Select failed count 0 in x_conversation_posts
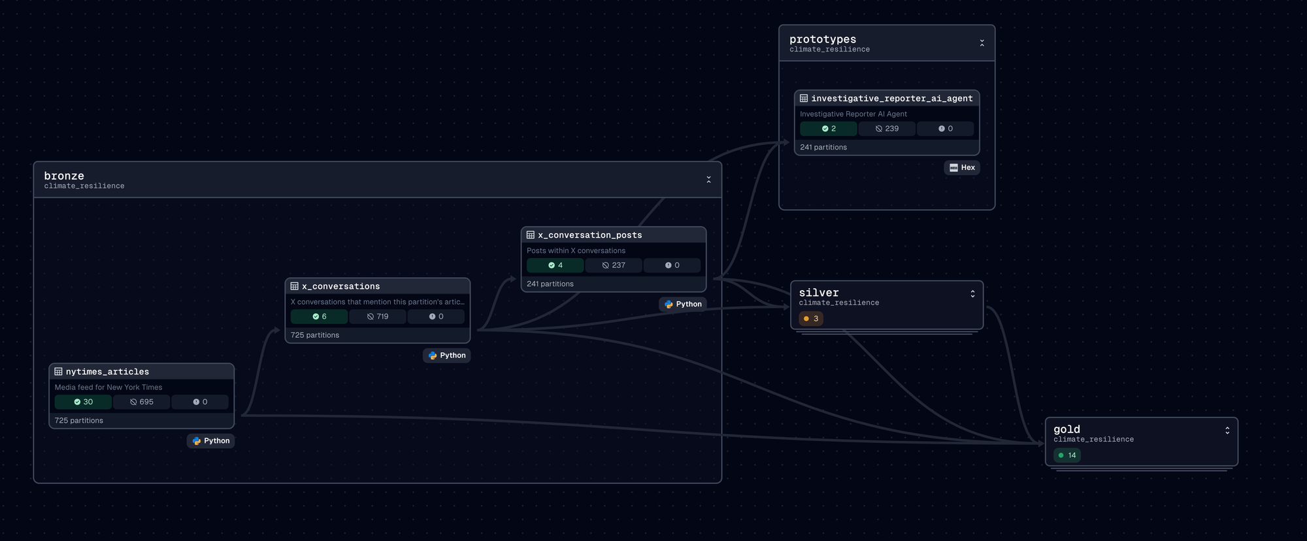 672,266
